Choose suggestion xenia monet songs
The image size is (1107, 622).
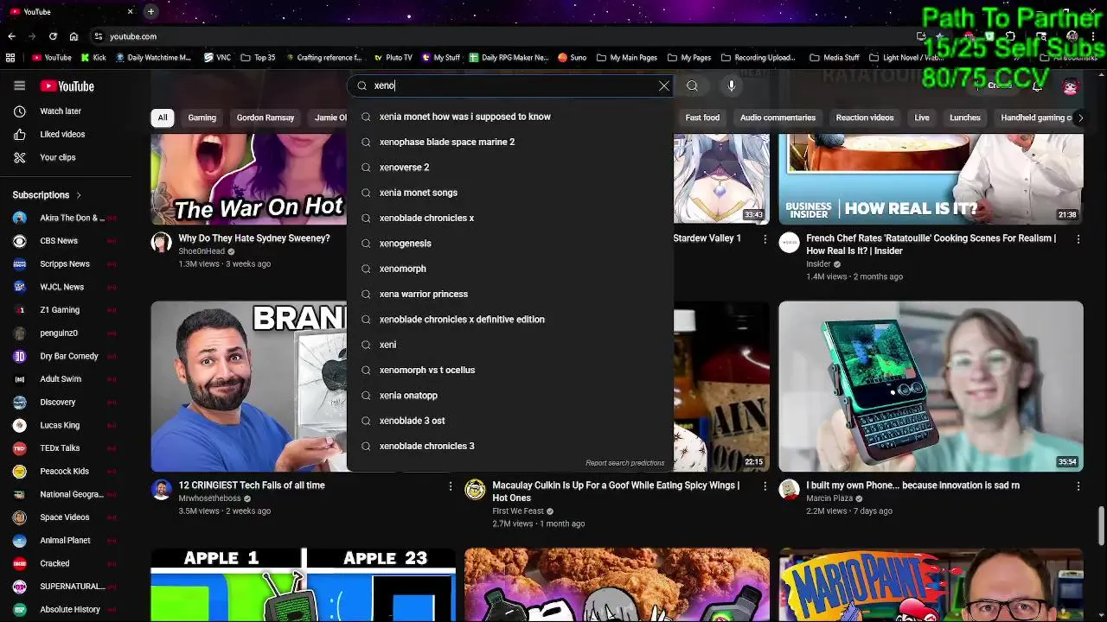point(510,193)
